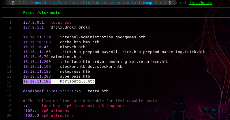Click the dollar sign prompt symbol
Viewport: 230px width, 120px height.
(170, 3)
